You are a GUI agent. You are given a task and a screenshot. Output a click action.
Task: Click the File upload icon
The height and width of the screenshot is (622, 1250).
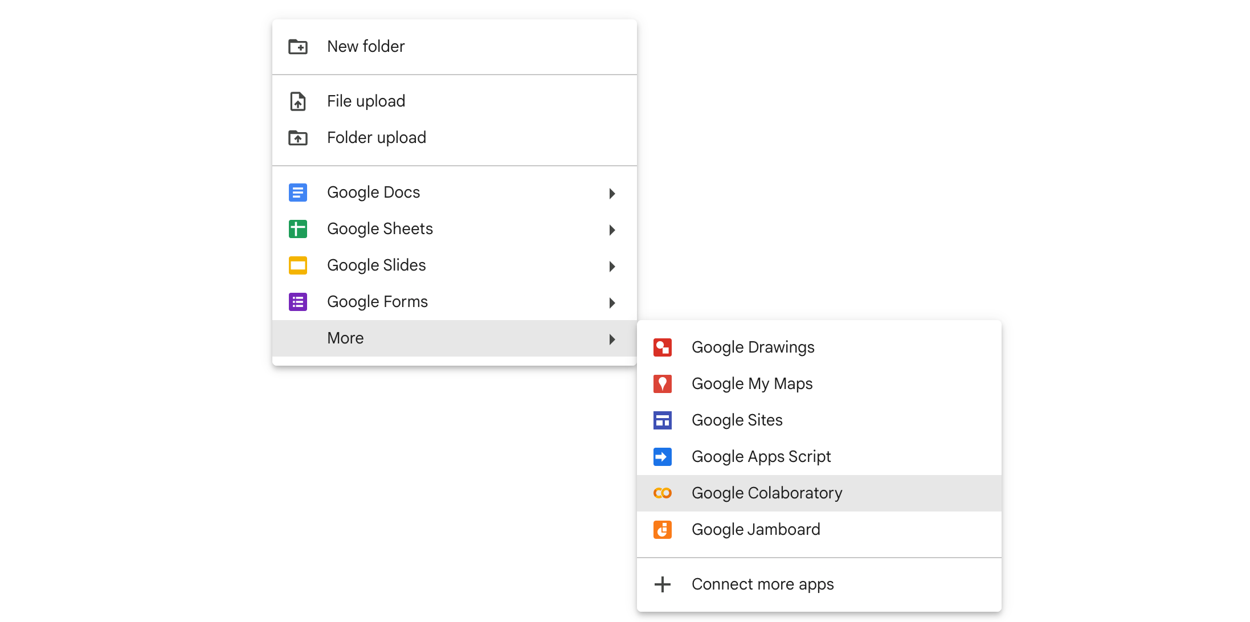pyautogui.click(x=297, y=101)
